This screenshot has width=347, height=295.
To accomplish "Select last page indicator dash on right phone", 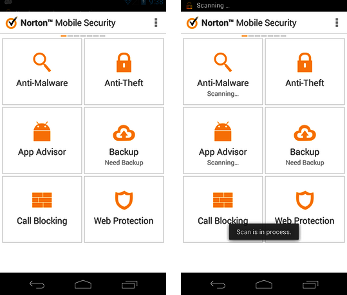I will (283, 36).
